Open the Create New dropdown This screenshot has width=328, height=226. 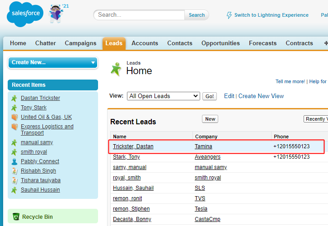(53, 62)
